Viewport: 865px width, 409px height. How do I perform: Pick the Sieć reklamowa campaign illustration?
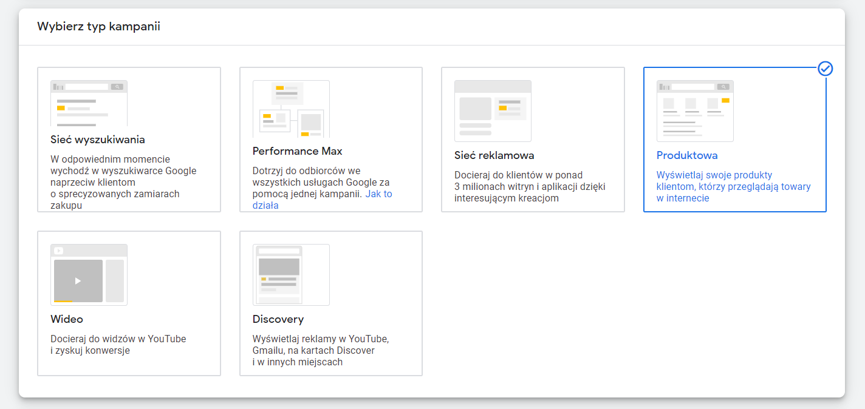pyautogui.click(x=493, y=111)
